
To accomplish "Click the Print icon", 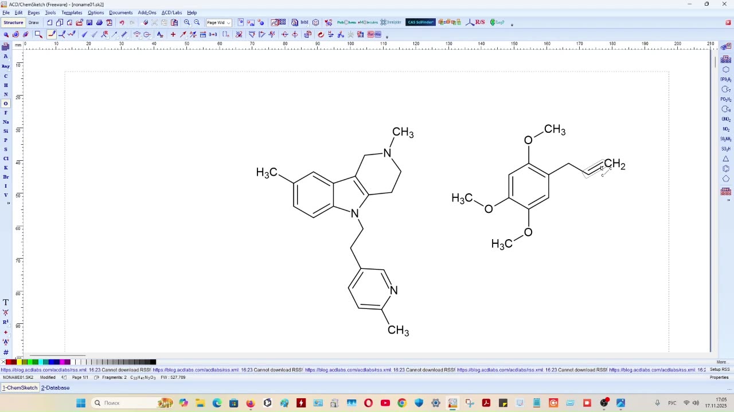I will coord(99,22).
